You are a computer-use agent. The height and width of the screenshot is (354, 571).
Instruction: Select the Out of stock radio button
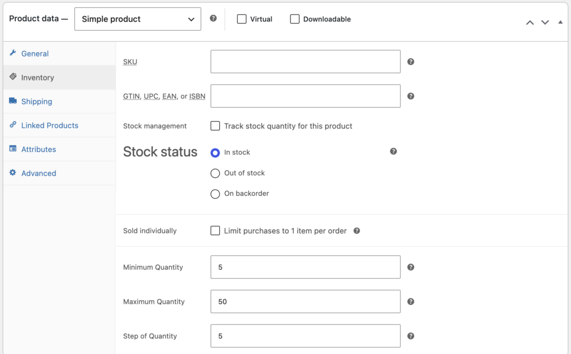click(x=215, y=173)
